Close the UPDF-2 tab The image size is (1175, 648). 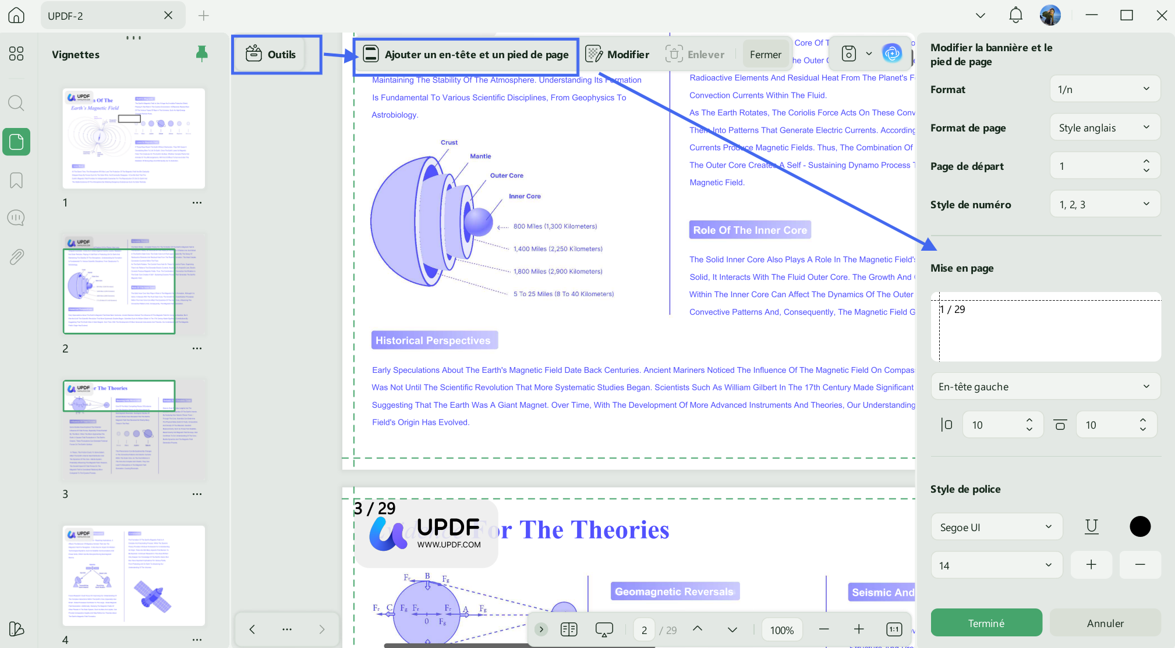coord(168,15)
